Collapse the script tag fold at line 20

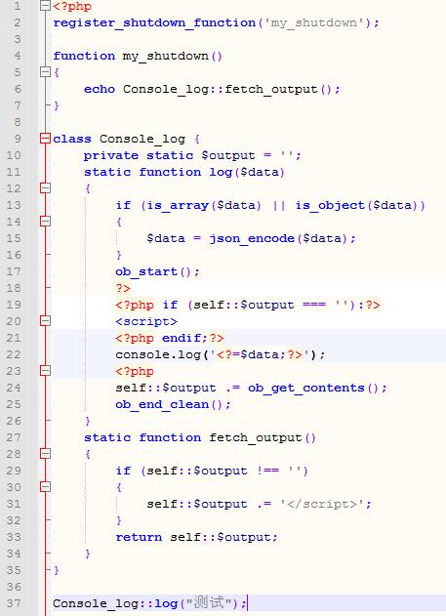(x=46, y=321)
